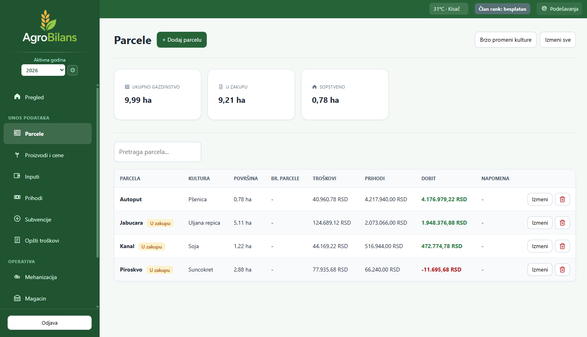Click the Proizvodi i cene plant icon

pyautogui.click(x=17, y=155)
